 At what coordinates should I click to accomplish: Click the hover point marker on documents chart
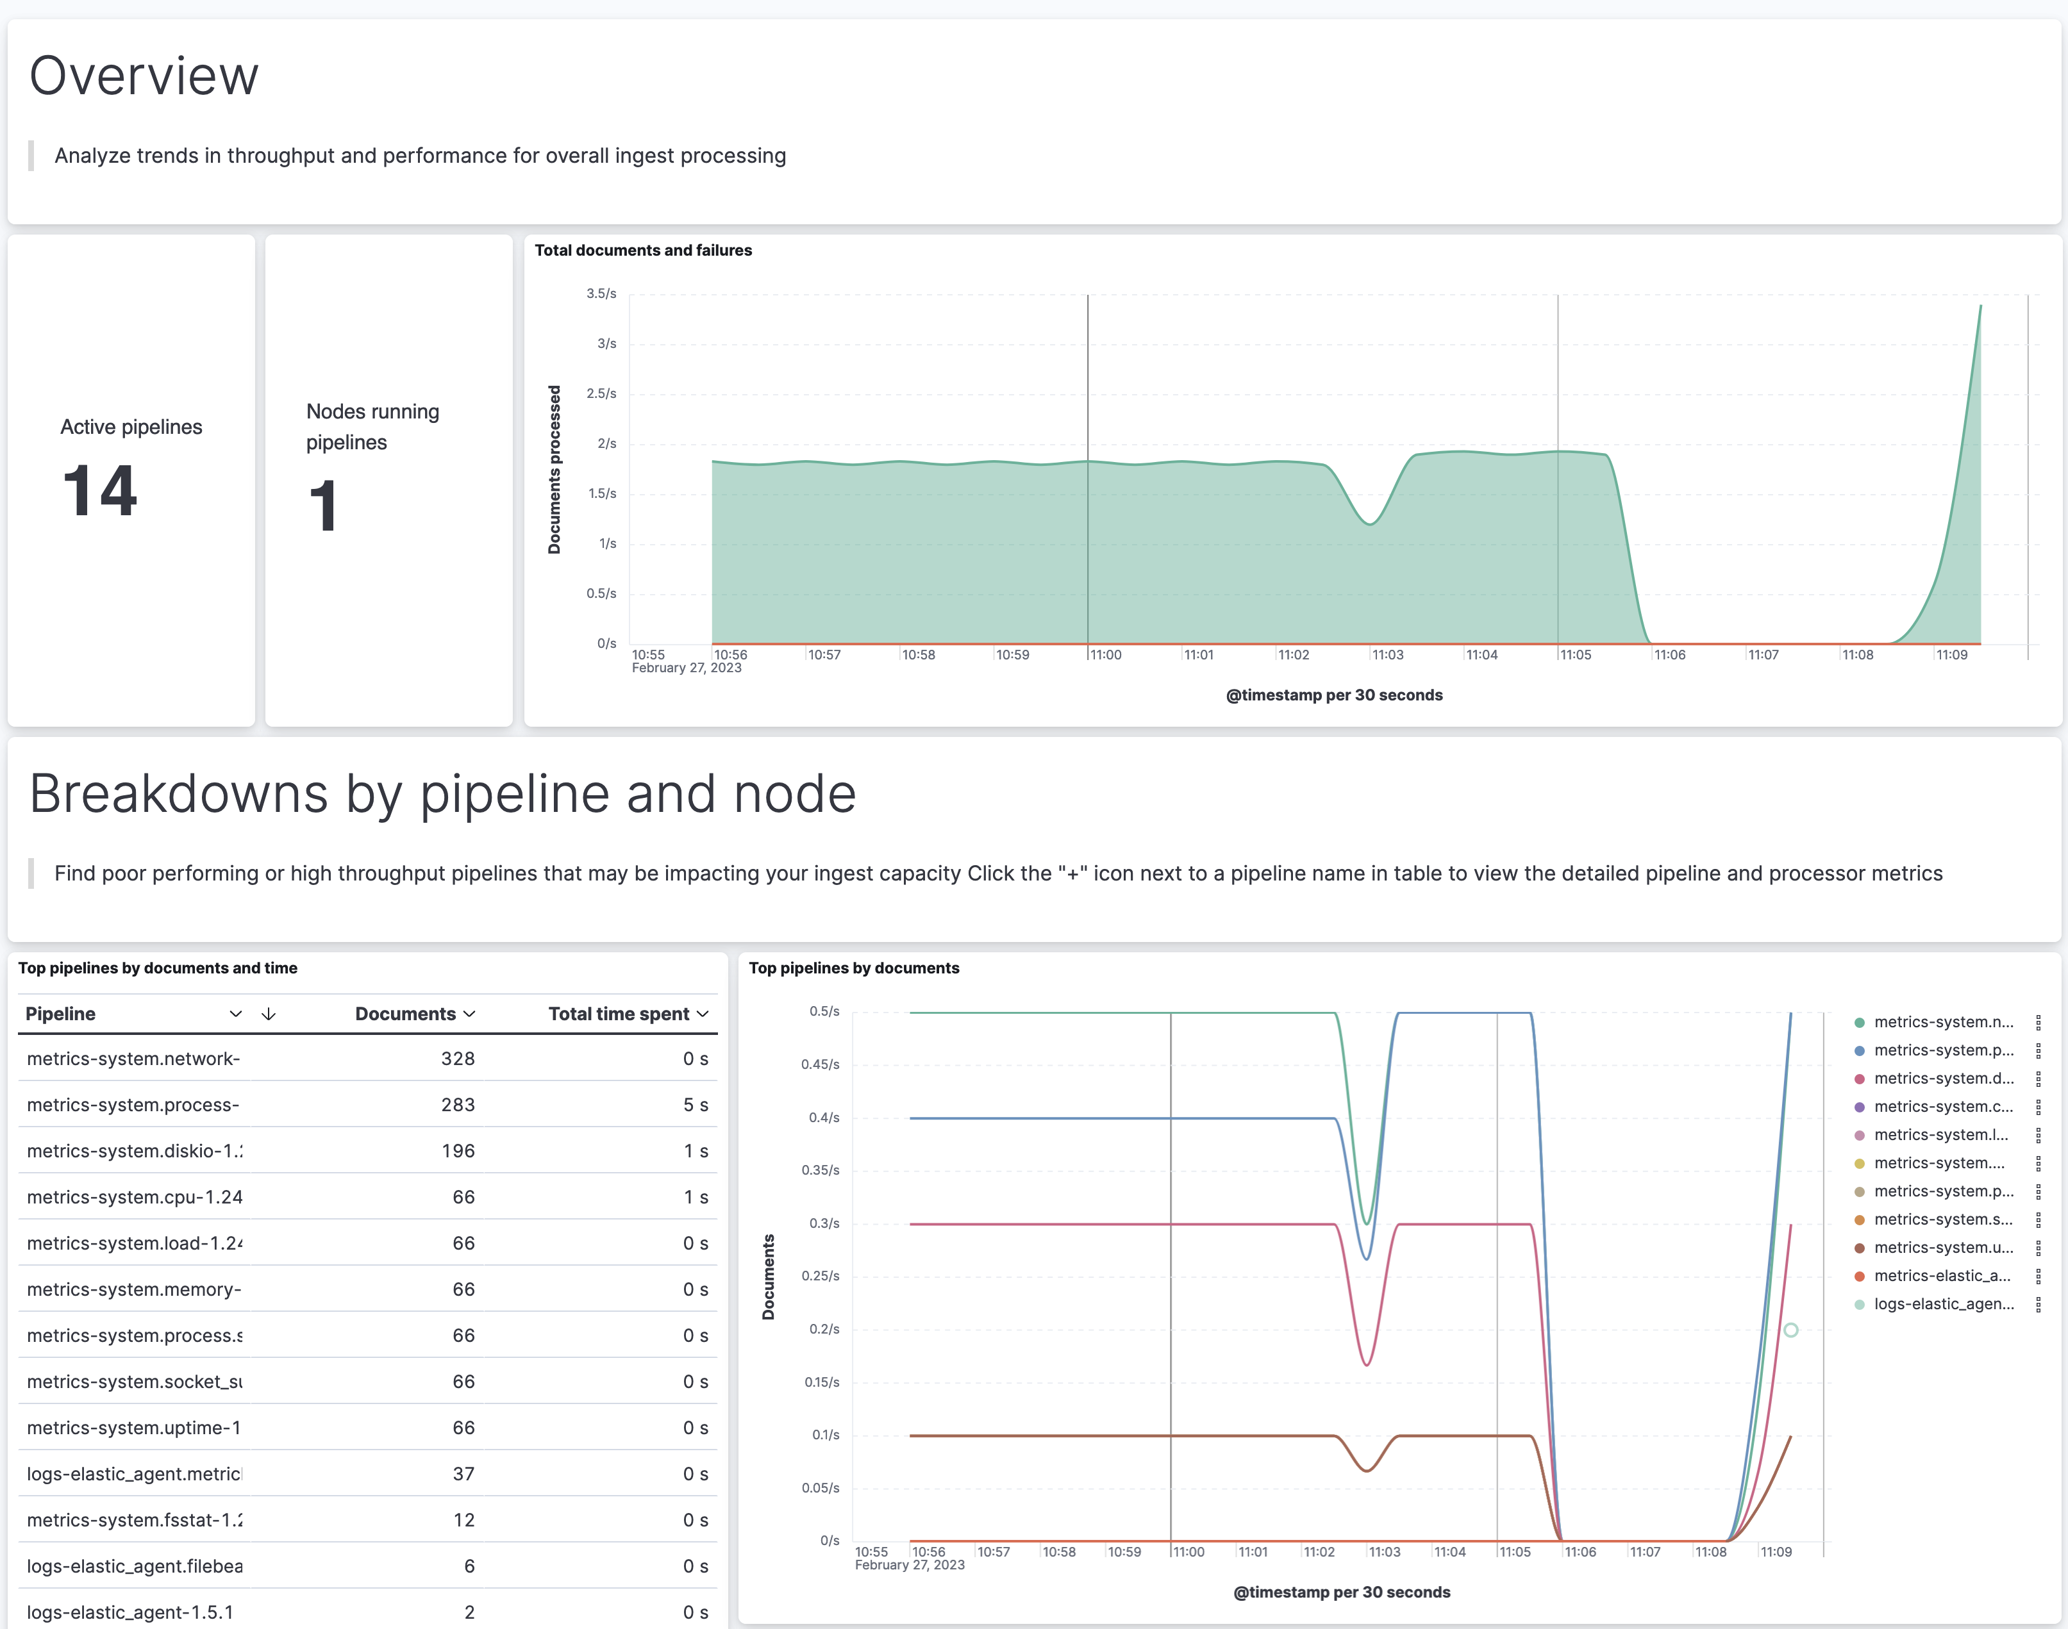pos(1790,1330)
